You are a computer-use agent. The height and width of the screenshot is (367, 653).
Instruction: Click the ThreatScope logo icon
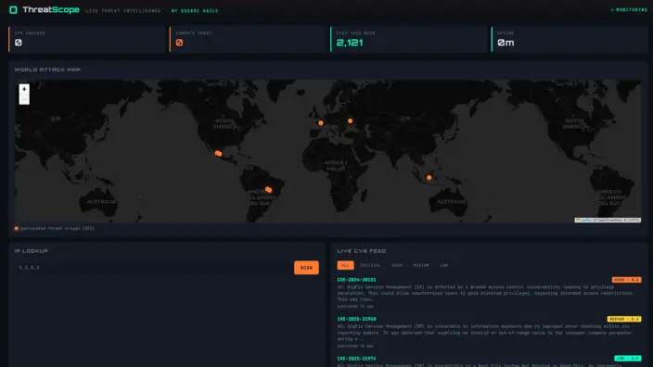click(x=13, y=9)
